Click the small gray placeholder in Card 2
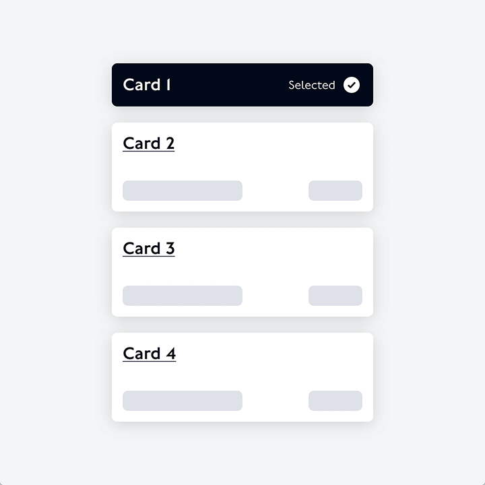 [335, 191]
